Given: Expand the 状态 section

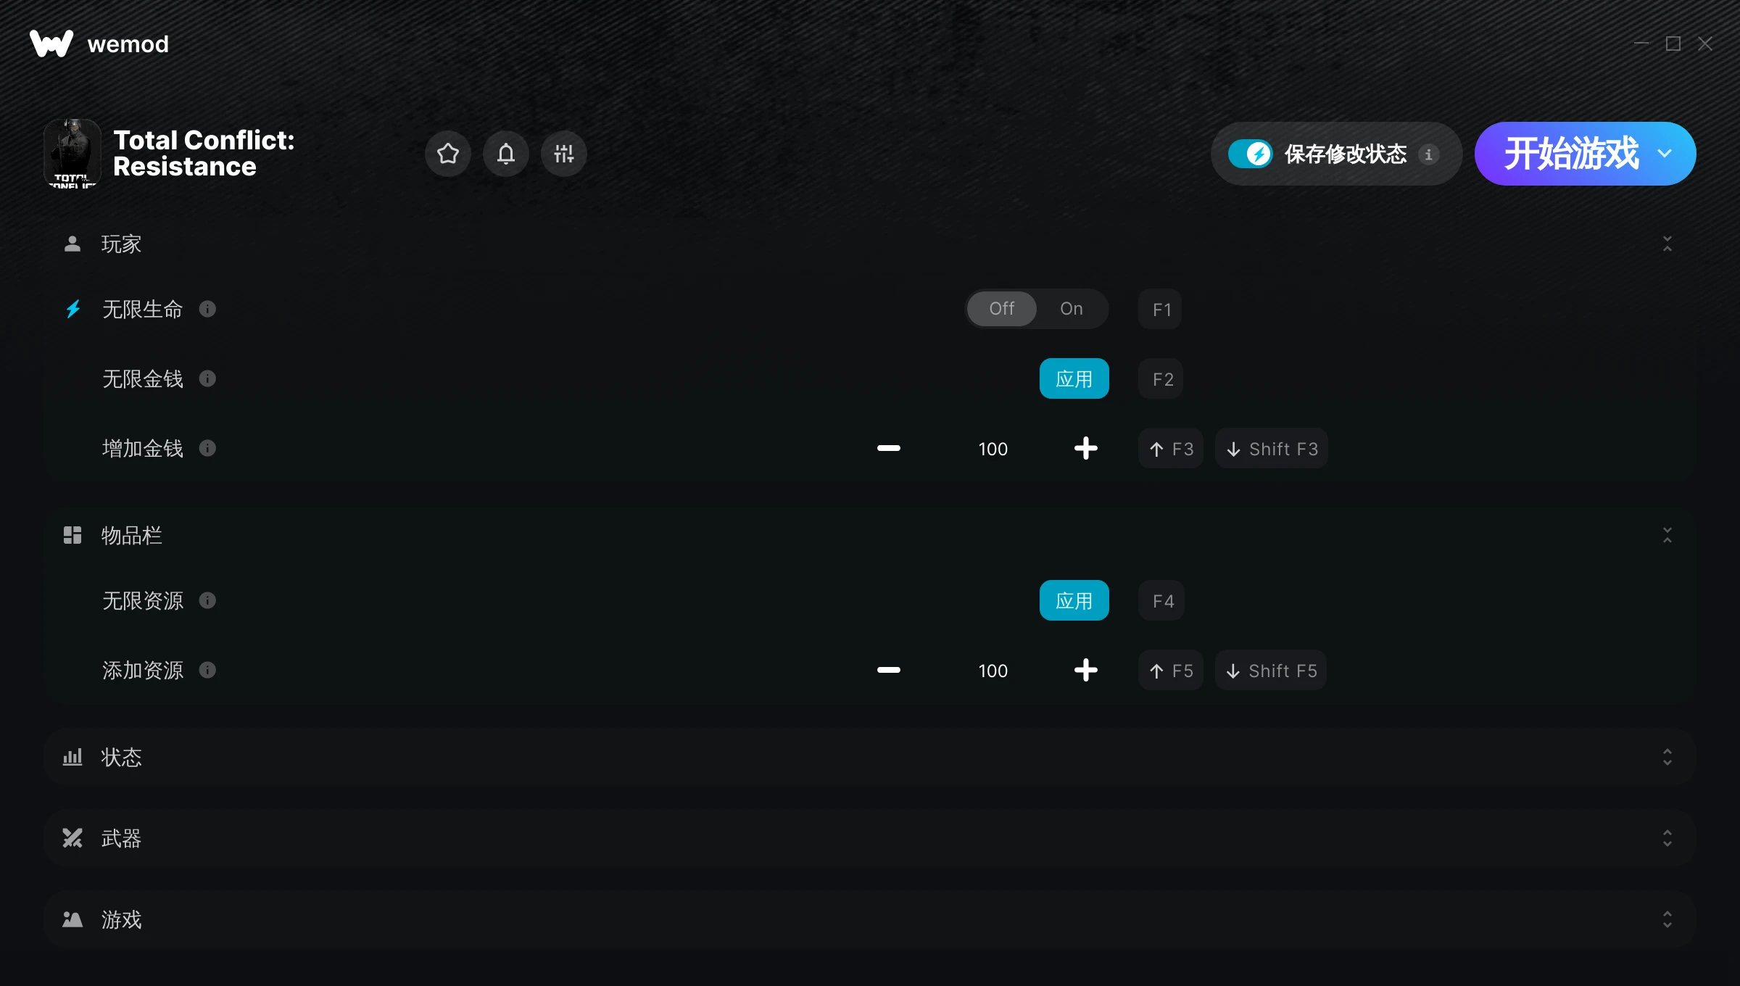Looking at the screenshot, I should pos(870,757).
